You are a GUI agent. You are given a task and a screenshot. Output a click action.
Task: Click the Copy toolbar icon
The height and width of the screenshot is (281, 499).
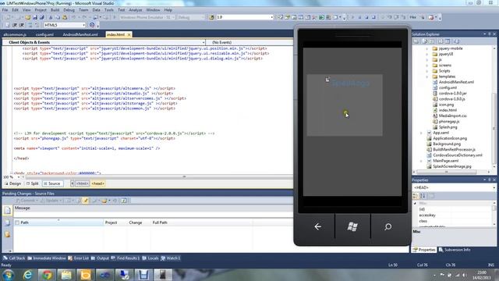tap(58, 17)
